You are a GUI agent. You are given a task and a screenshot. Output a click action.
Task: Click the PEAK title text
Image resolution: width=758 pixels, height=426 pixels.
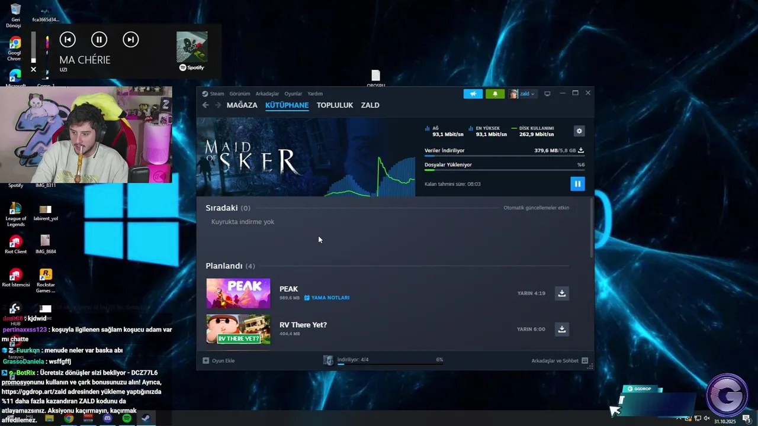coord(288,289)
